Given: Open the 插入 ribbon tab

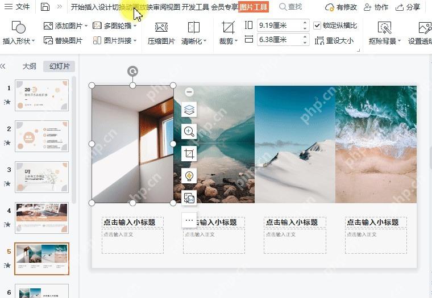Looking at the screenshot, I should [91, 7].
